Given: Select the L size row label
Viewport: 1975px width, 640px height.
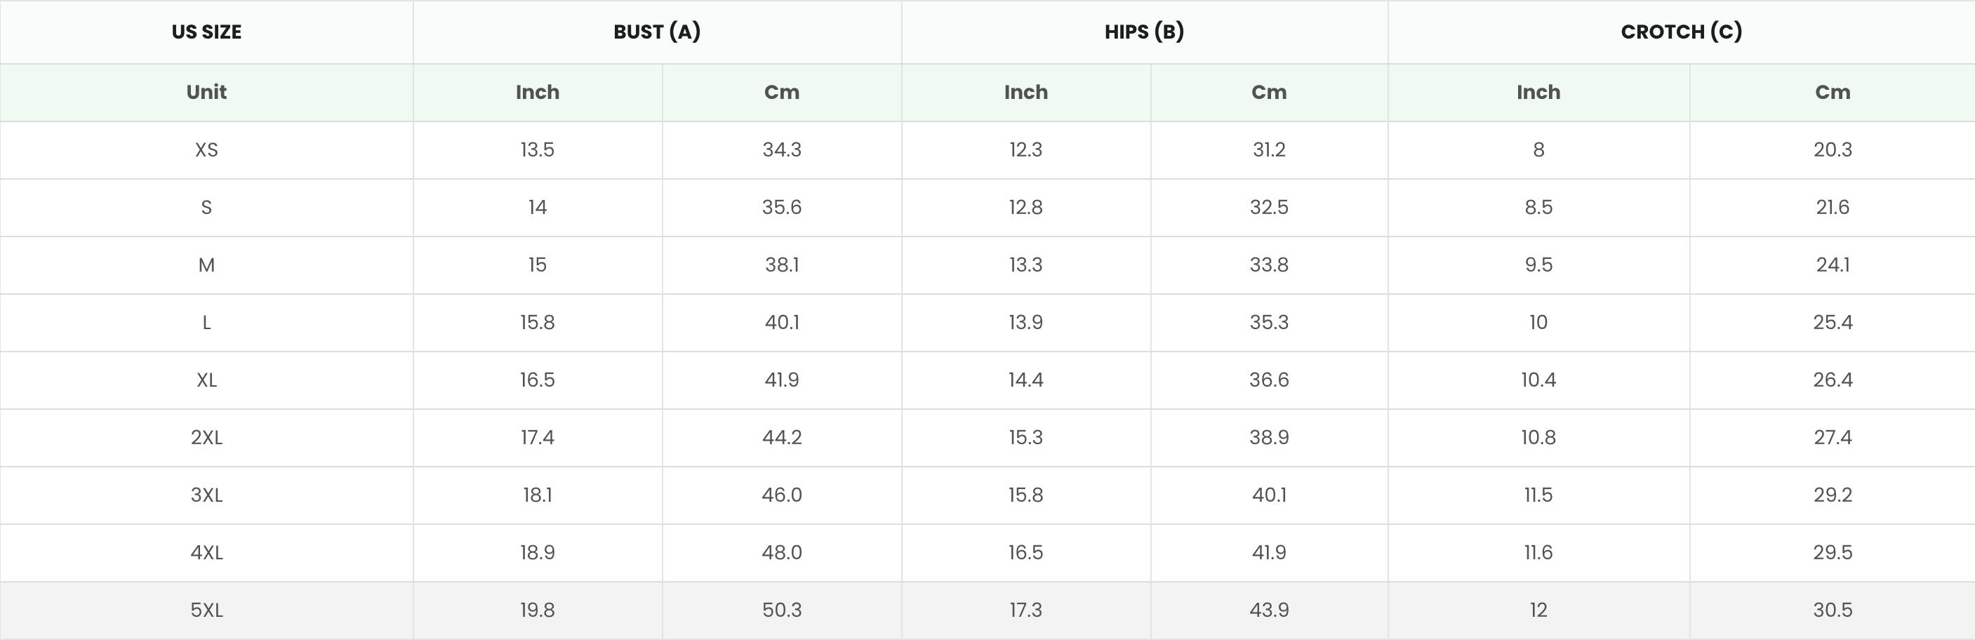Looking at the screenshot, I should (206, 323).
